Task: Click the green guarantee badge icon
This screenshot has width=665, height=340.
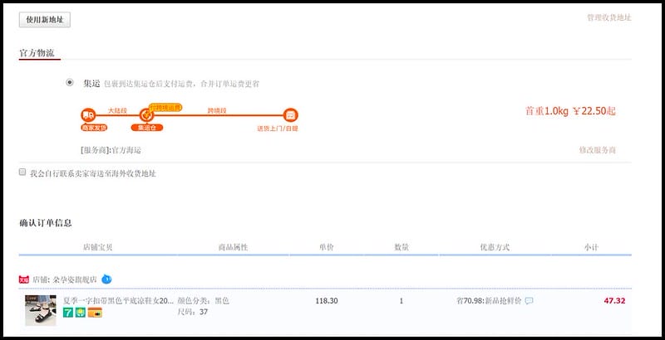Action: (x=81, y=313)
